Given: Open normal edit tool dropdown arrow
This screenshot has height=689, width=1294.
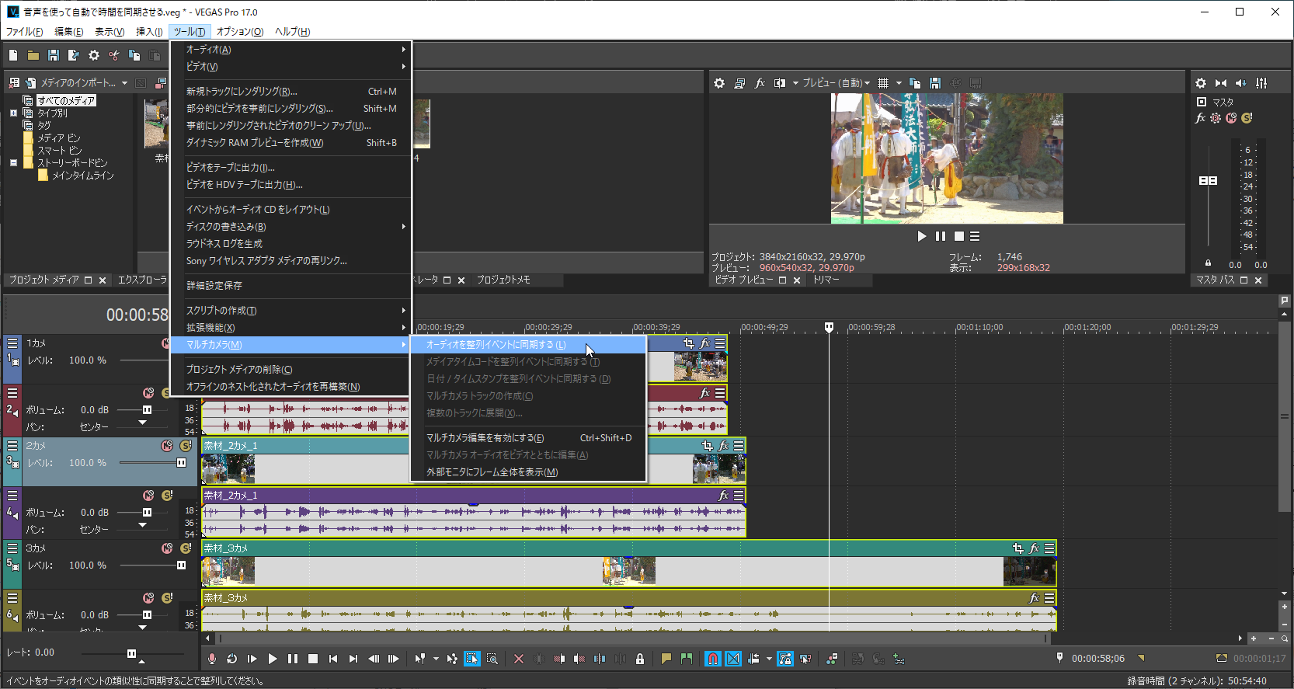Looking at the screenshot, I should [436, 659].
